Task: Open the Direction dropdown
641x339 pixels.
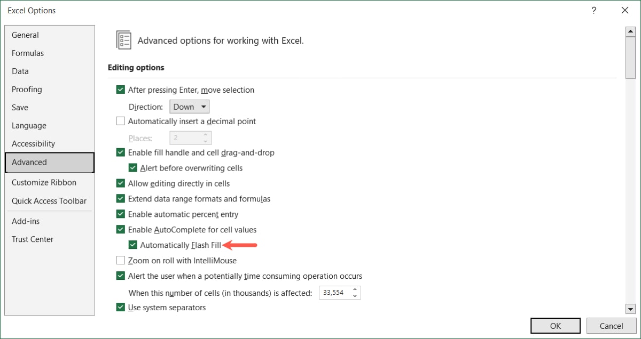Action: point(189,106)
